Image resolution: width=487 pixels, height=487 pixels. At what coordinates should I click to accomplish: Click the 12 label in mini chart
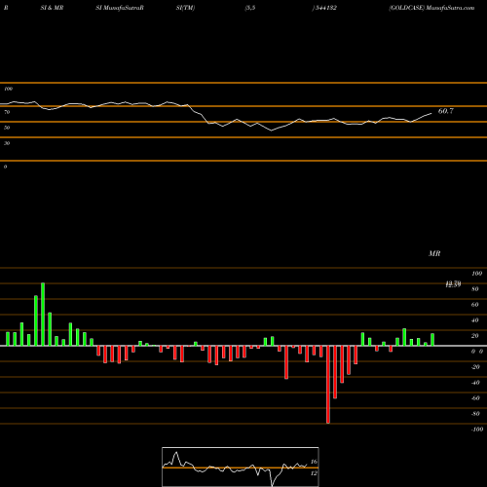[314, 473]
